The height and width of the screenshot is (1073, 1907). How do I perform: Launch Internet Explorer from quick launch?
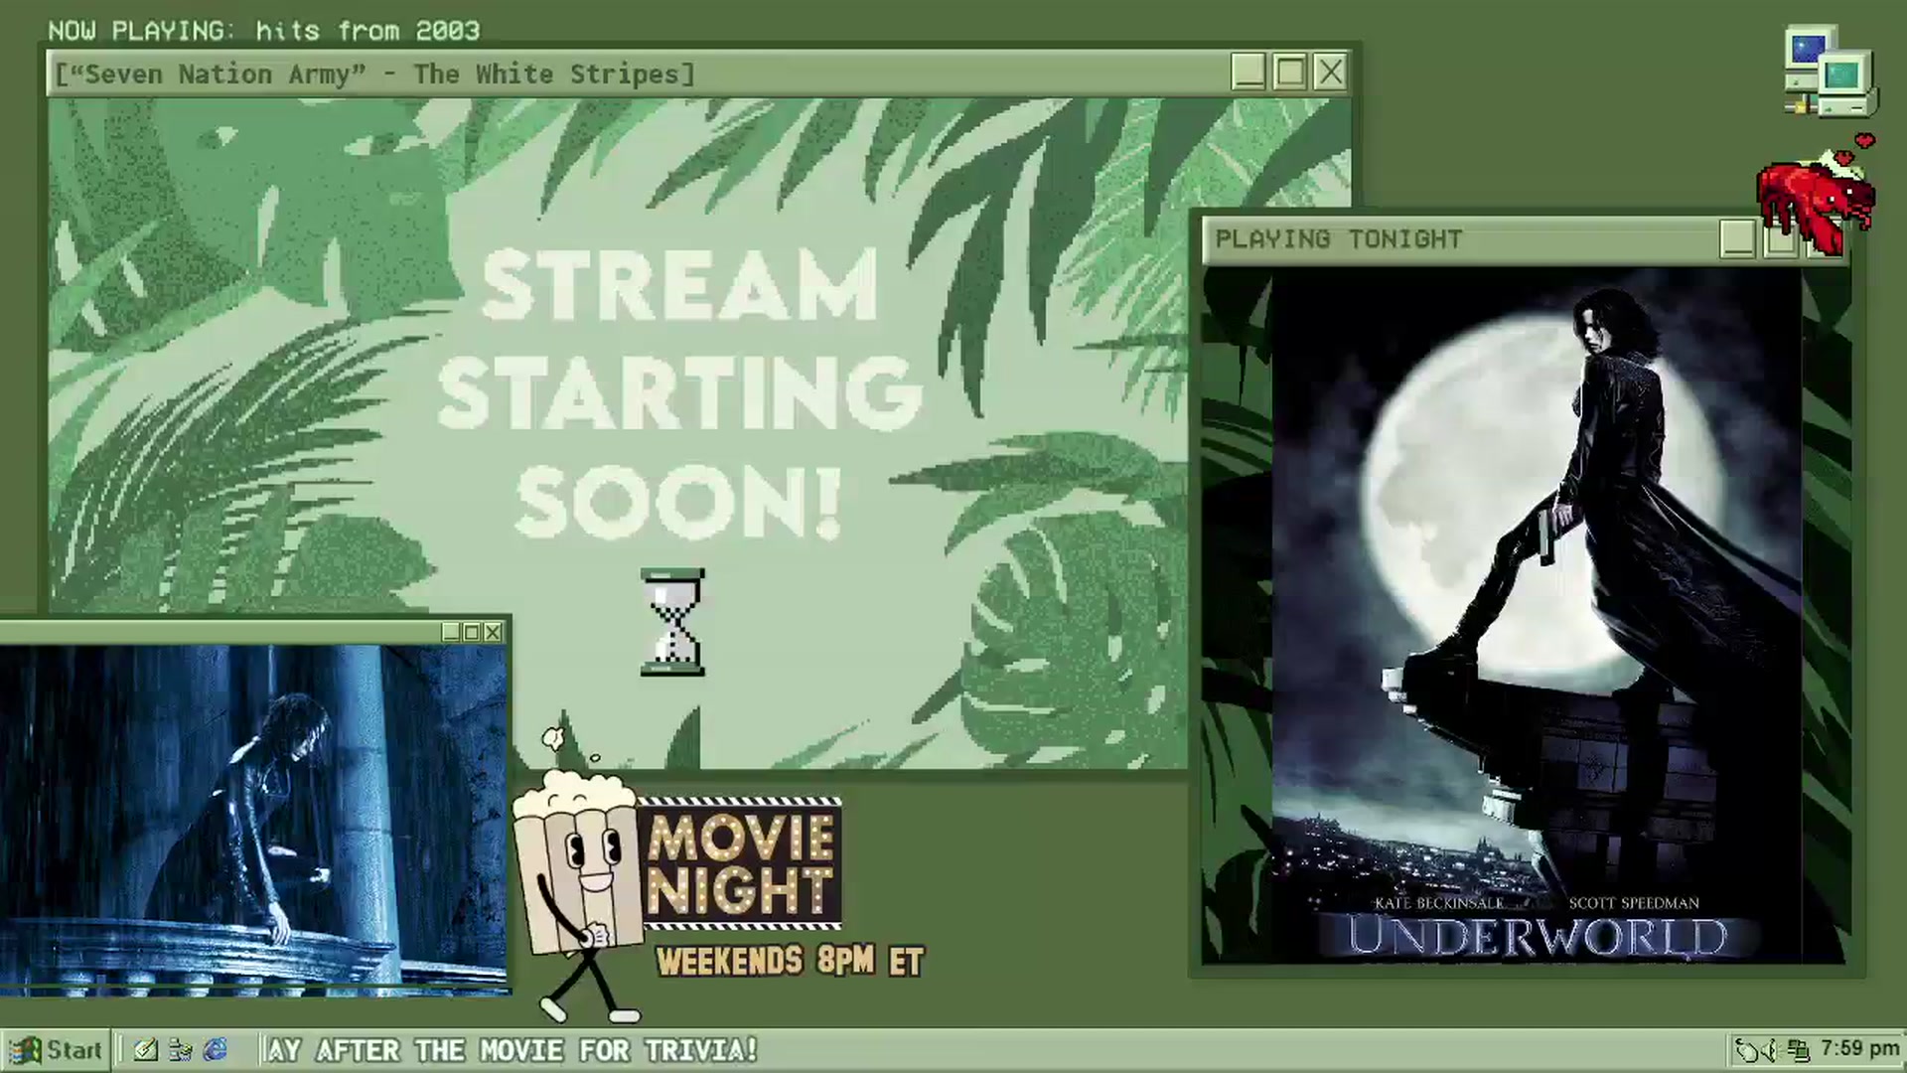(215, 1050)
